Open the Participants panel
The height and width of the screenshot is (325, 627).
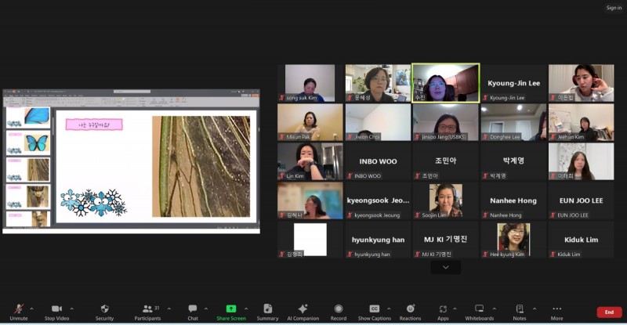click(x=147, y=312)
